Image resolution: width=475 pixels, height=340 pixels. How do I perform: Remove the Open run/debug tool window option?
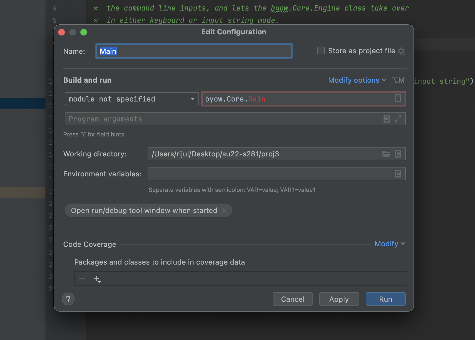point(224,211)
